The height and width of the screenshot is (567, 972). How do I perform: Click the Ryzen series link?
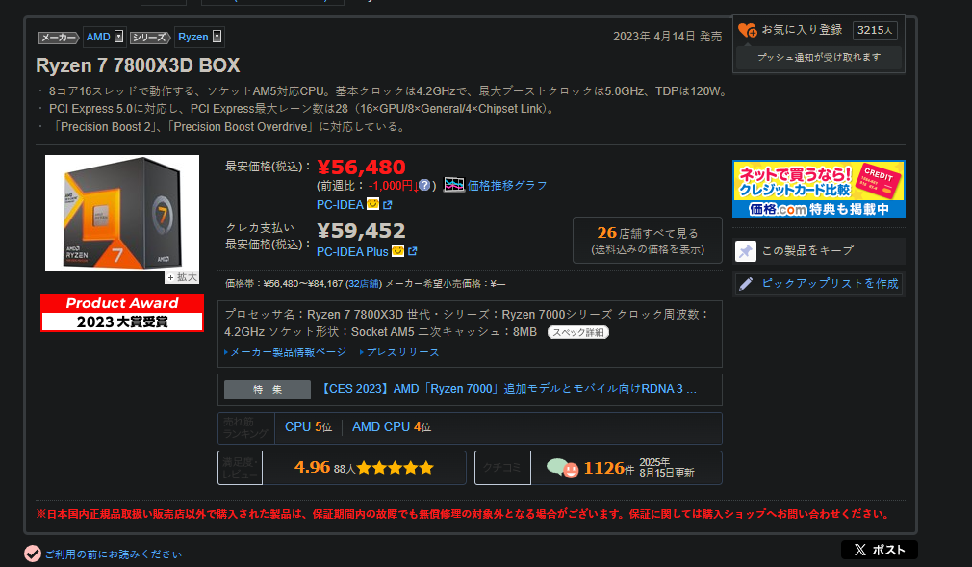point(192,37)
